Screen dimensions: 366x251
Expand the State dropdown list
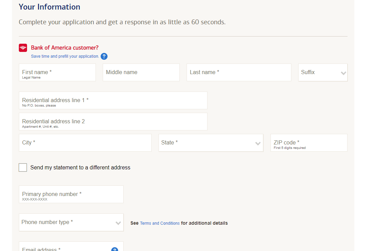tap(211, 143)
